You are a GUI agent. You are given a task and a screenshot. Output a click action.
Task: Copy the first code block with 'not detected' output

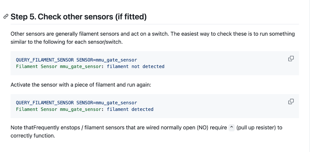(291, 58)
